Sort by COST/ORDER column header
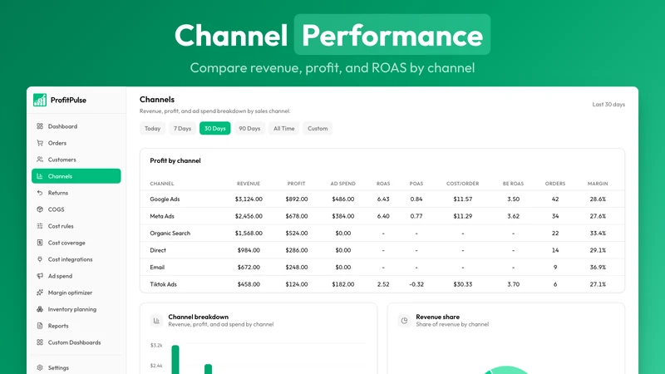Viewport: 665px width, 374px height. [463, 184]
